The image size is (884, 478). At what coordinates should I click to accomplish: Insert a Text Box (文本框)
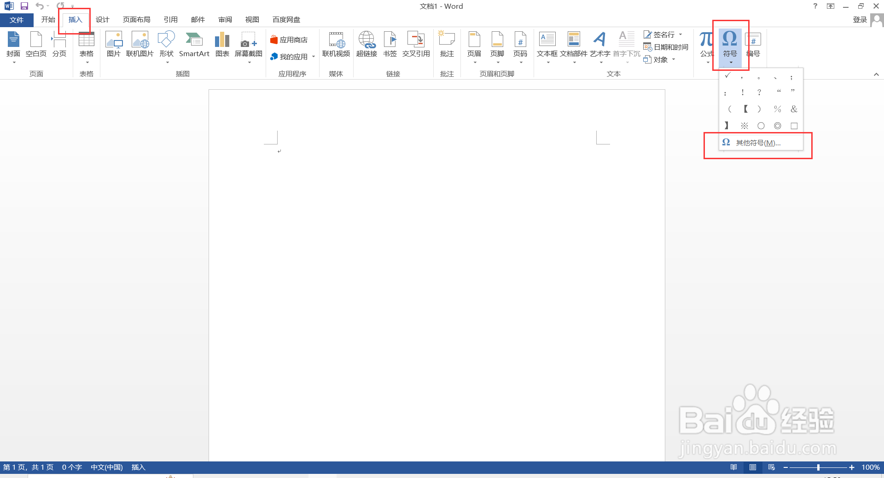click(x=547, y=46)
